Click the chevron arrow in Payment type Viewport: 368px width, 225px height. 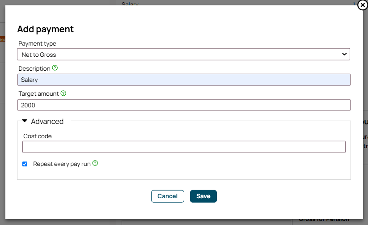click(x=344, y=54)
